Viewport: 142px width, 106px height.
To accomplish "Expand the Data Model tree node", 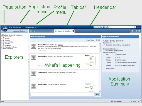I will [2, 37].
